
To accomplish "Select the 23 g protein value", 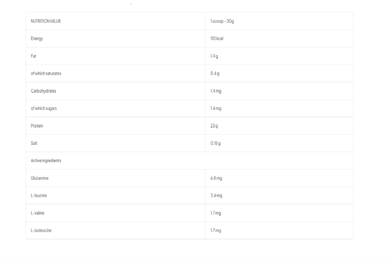I will point(214,126).
